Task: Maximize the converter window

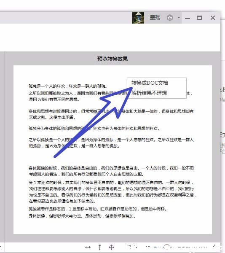Action: pos(199,18)
